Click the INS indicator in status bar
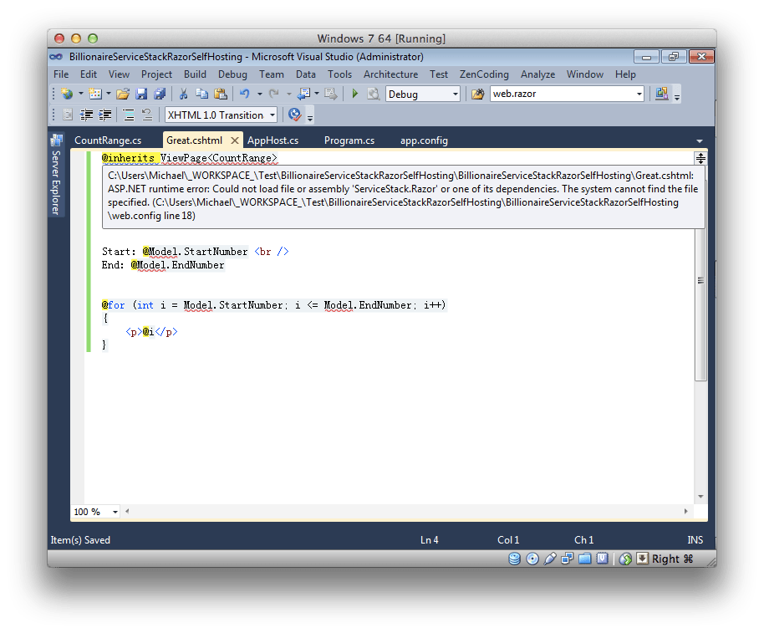Viewport: 764px width, 633px height. pos(695,540)
